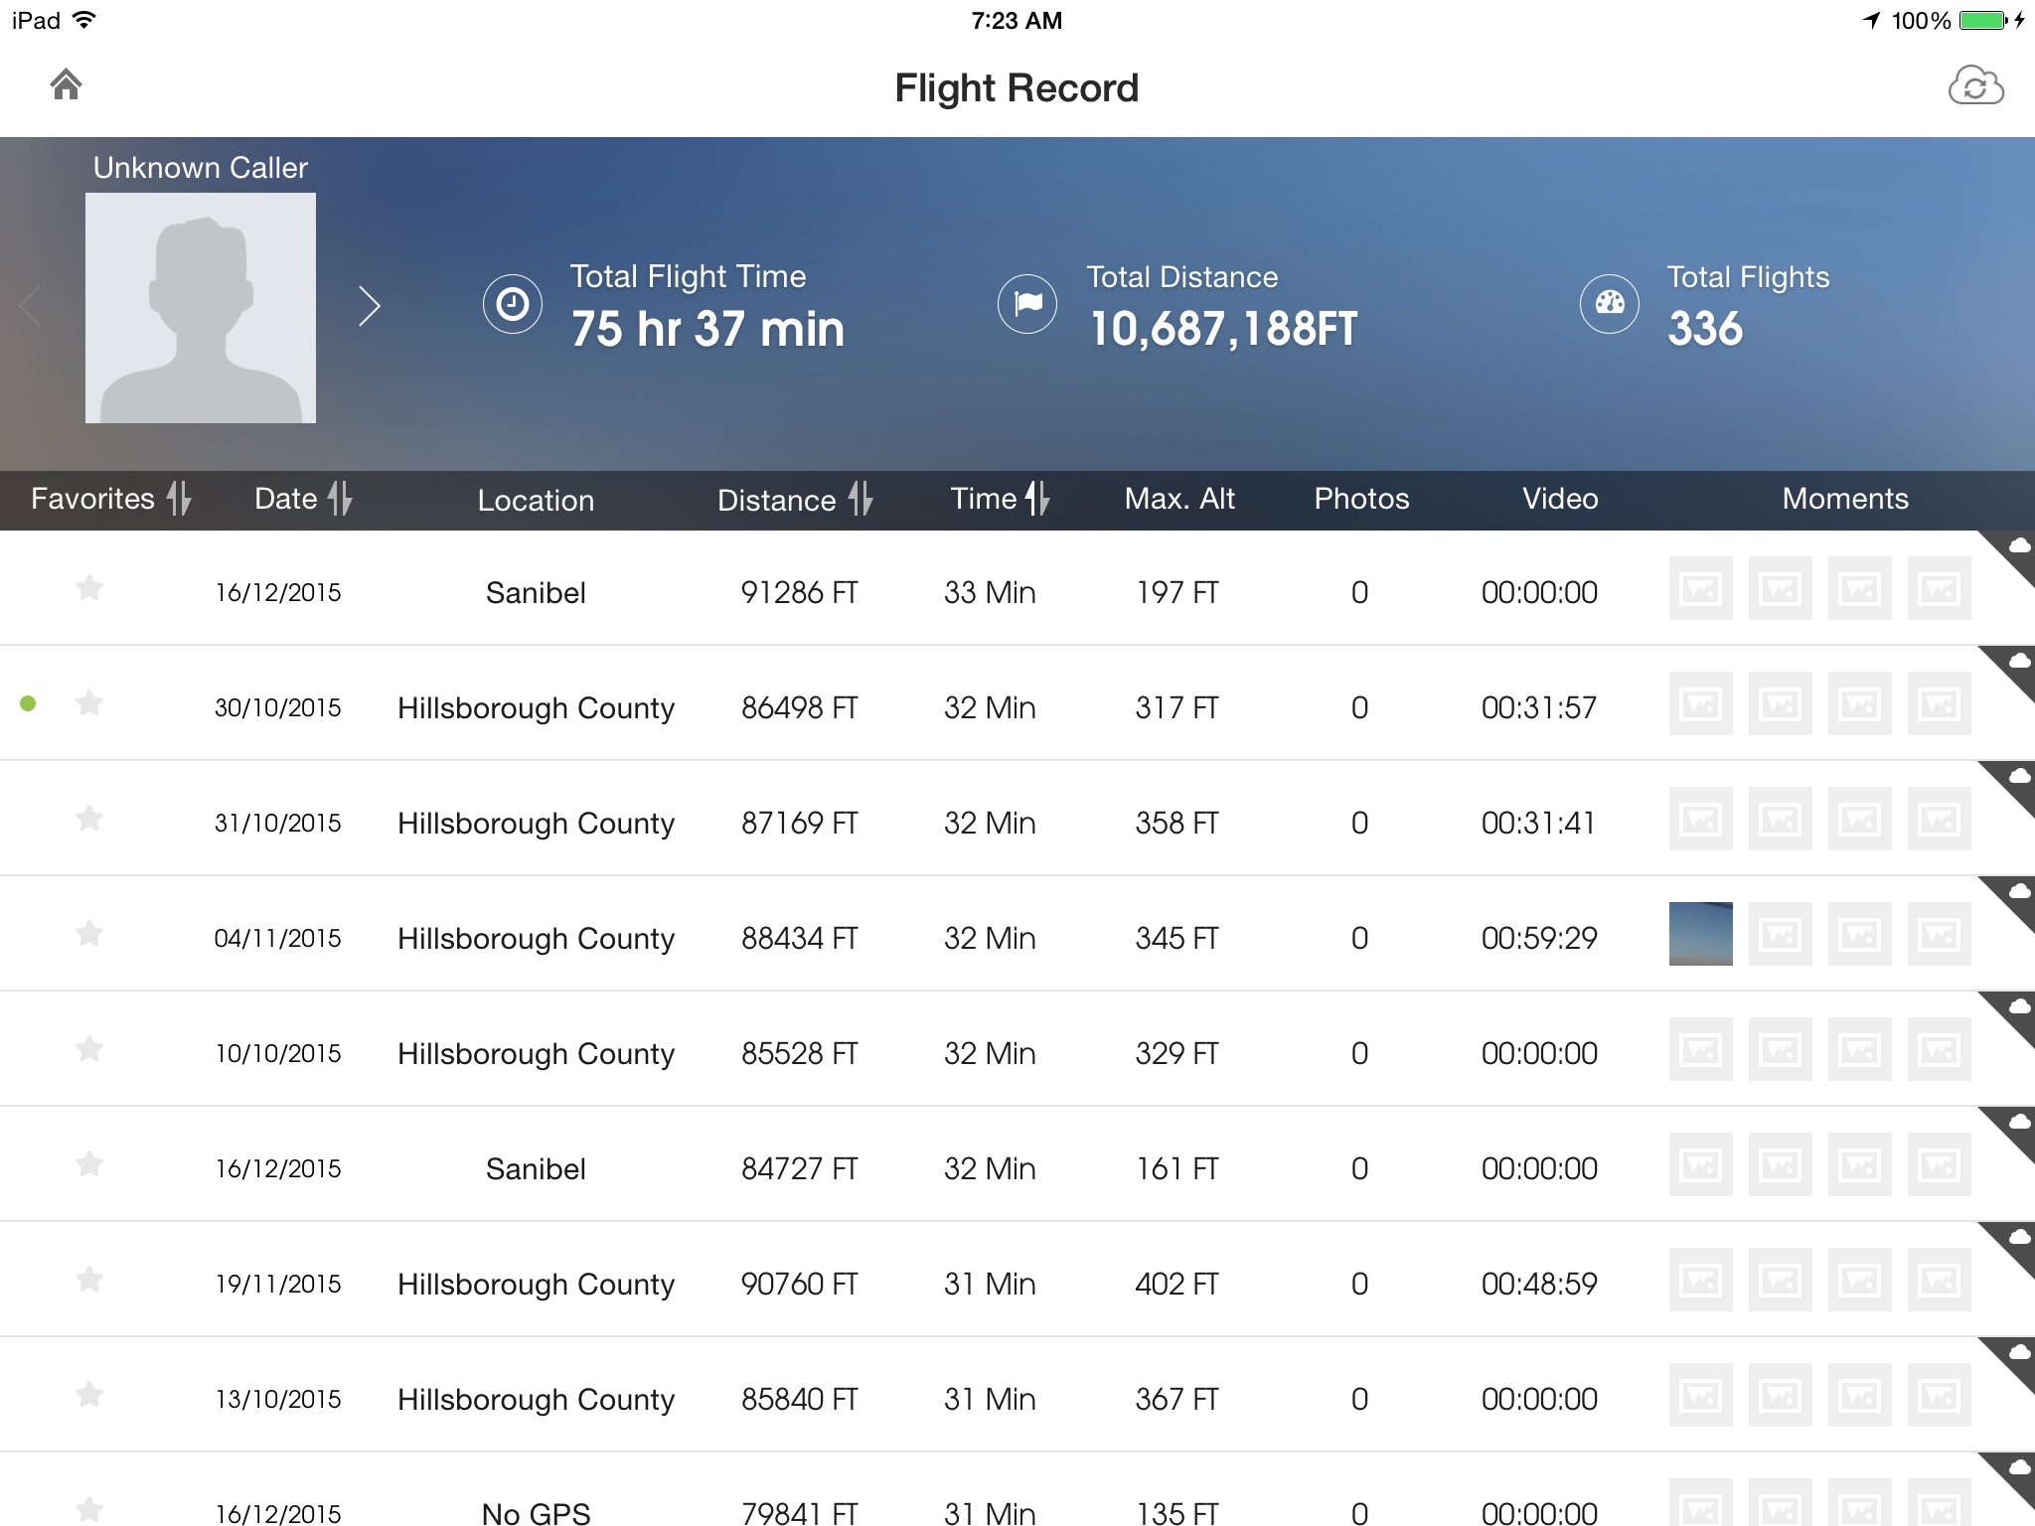Tap third moment placeholder on 10/10/2015 row
2035x1526 pixels.
[1860, 1049]
